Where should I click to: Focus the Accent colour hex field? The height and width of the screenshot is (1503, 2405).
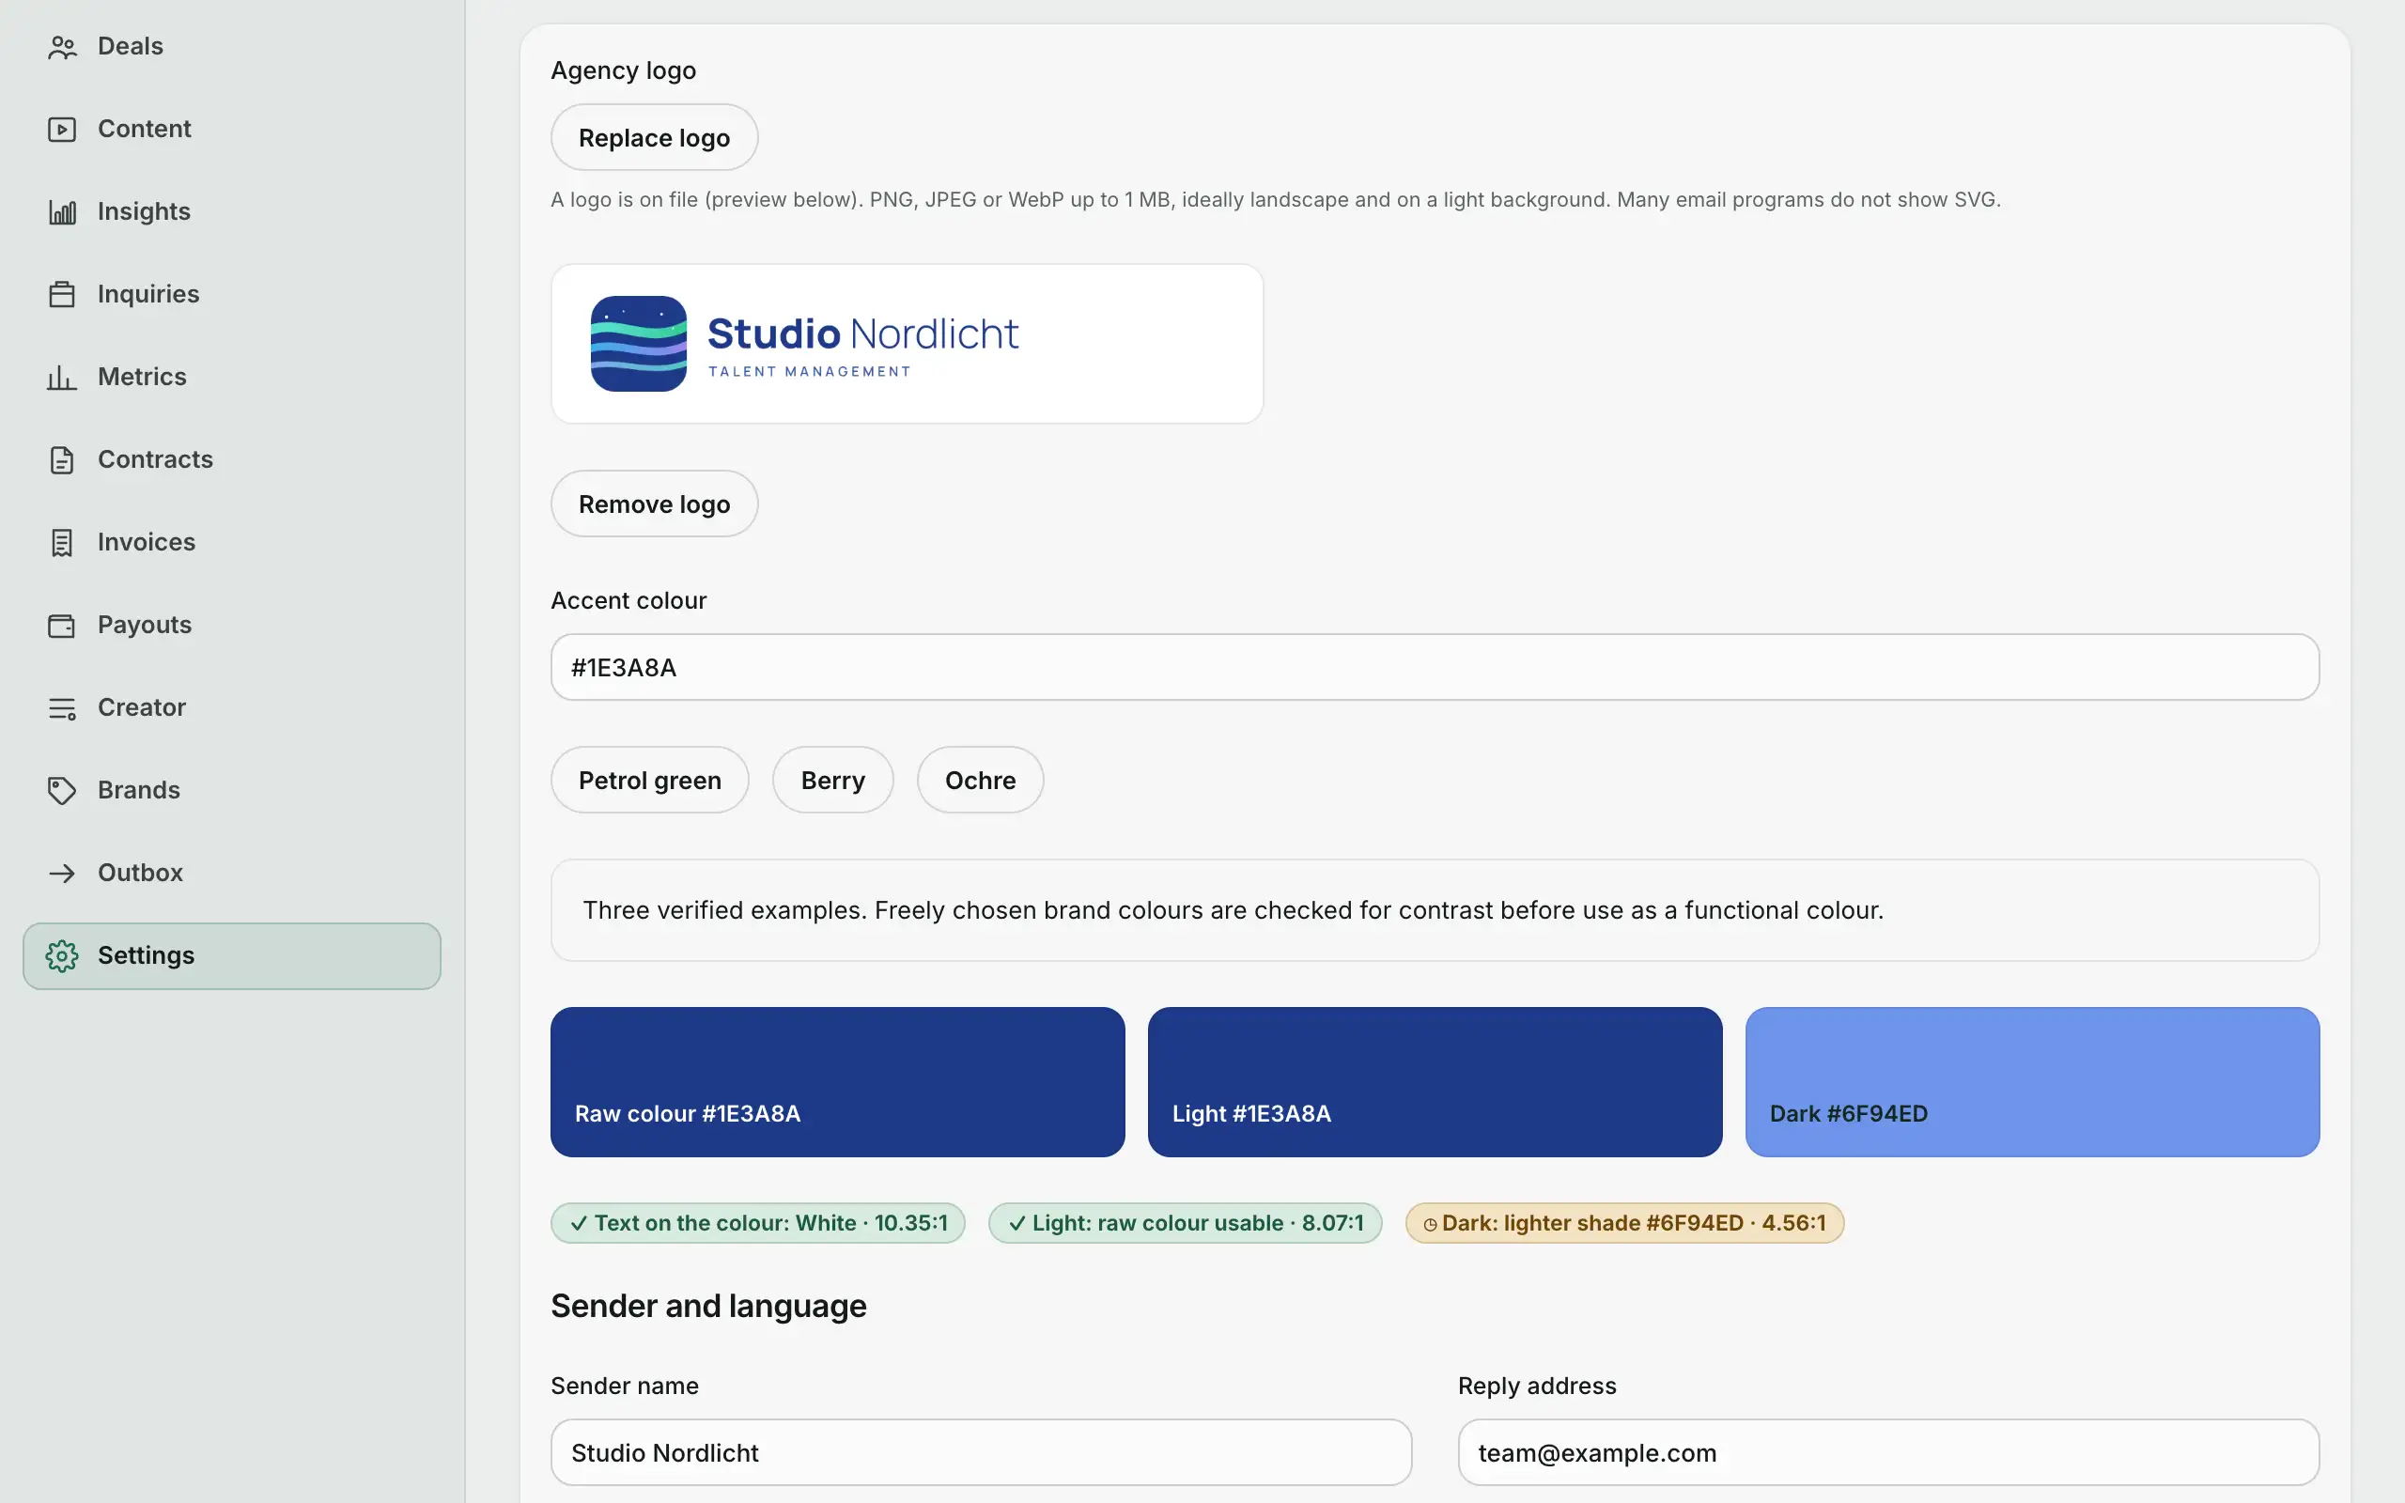pos(1434,667)
